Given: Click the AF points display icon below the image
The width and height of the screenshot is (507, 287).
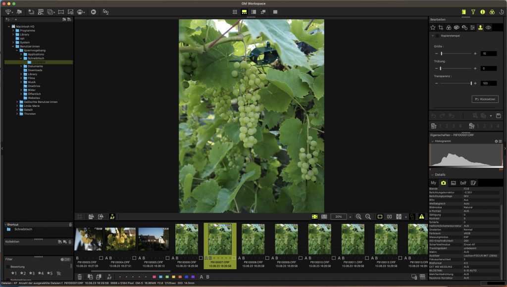Looking at the screenshot, I should 112,217.
